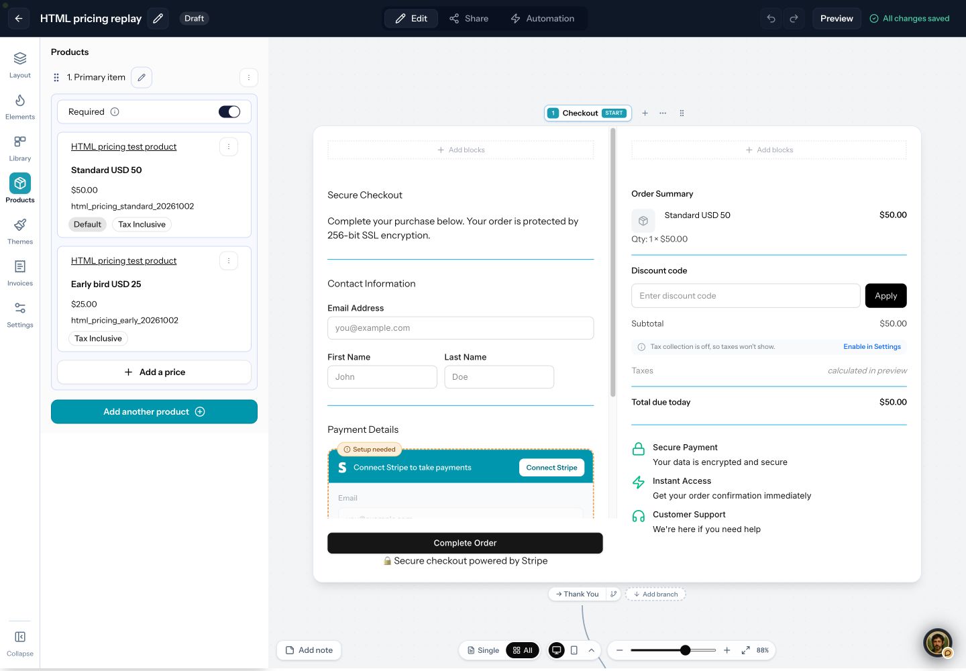Open the Themes sidebar panel
The height and width of the screenshot is (671, 966).
tap(20, 231)
